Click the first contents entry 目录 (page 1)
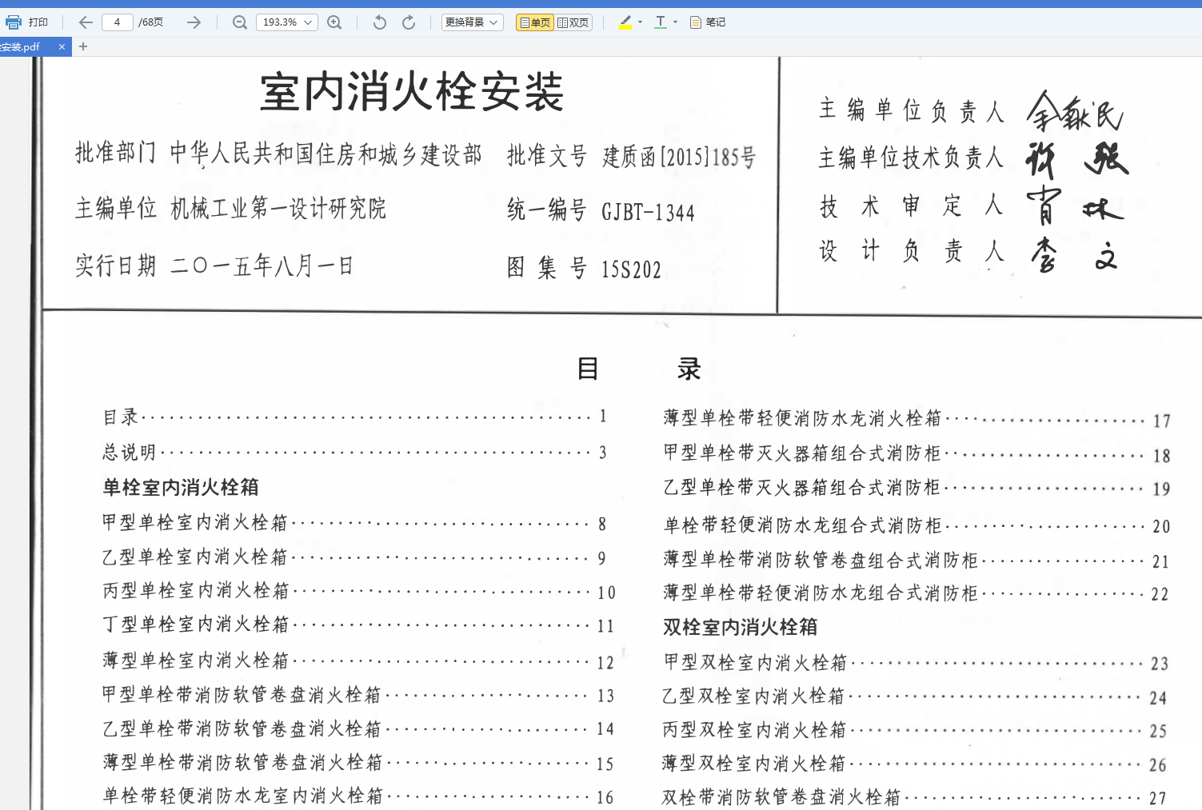 point(354,417)
